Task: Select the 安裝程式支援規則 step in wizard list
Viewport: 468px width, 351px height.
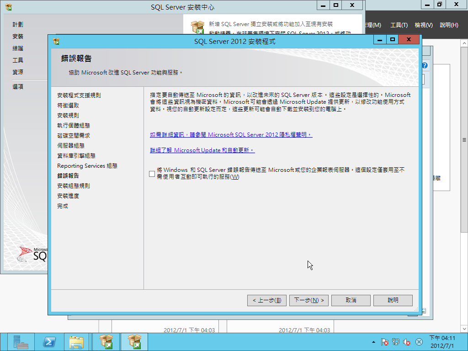Action: pos(79,95)
